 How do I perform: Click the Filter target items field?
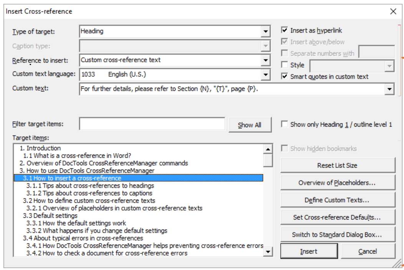click(152, 124)
